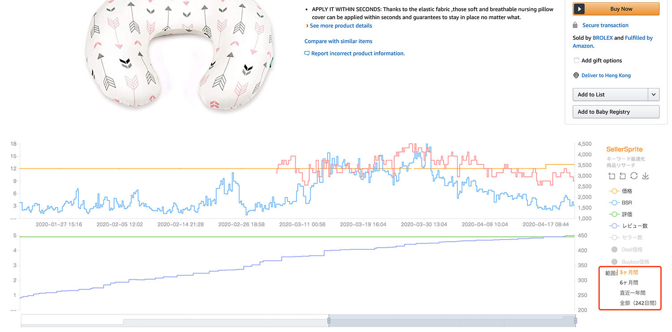This screenshot has width=672, height=332.
Task: Click the chart restore (refresh) icon
Action: point(634,176)
